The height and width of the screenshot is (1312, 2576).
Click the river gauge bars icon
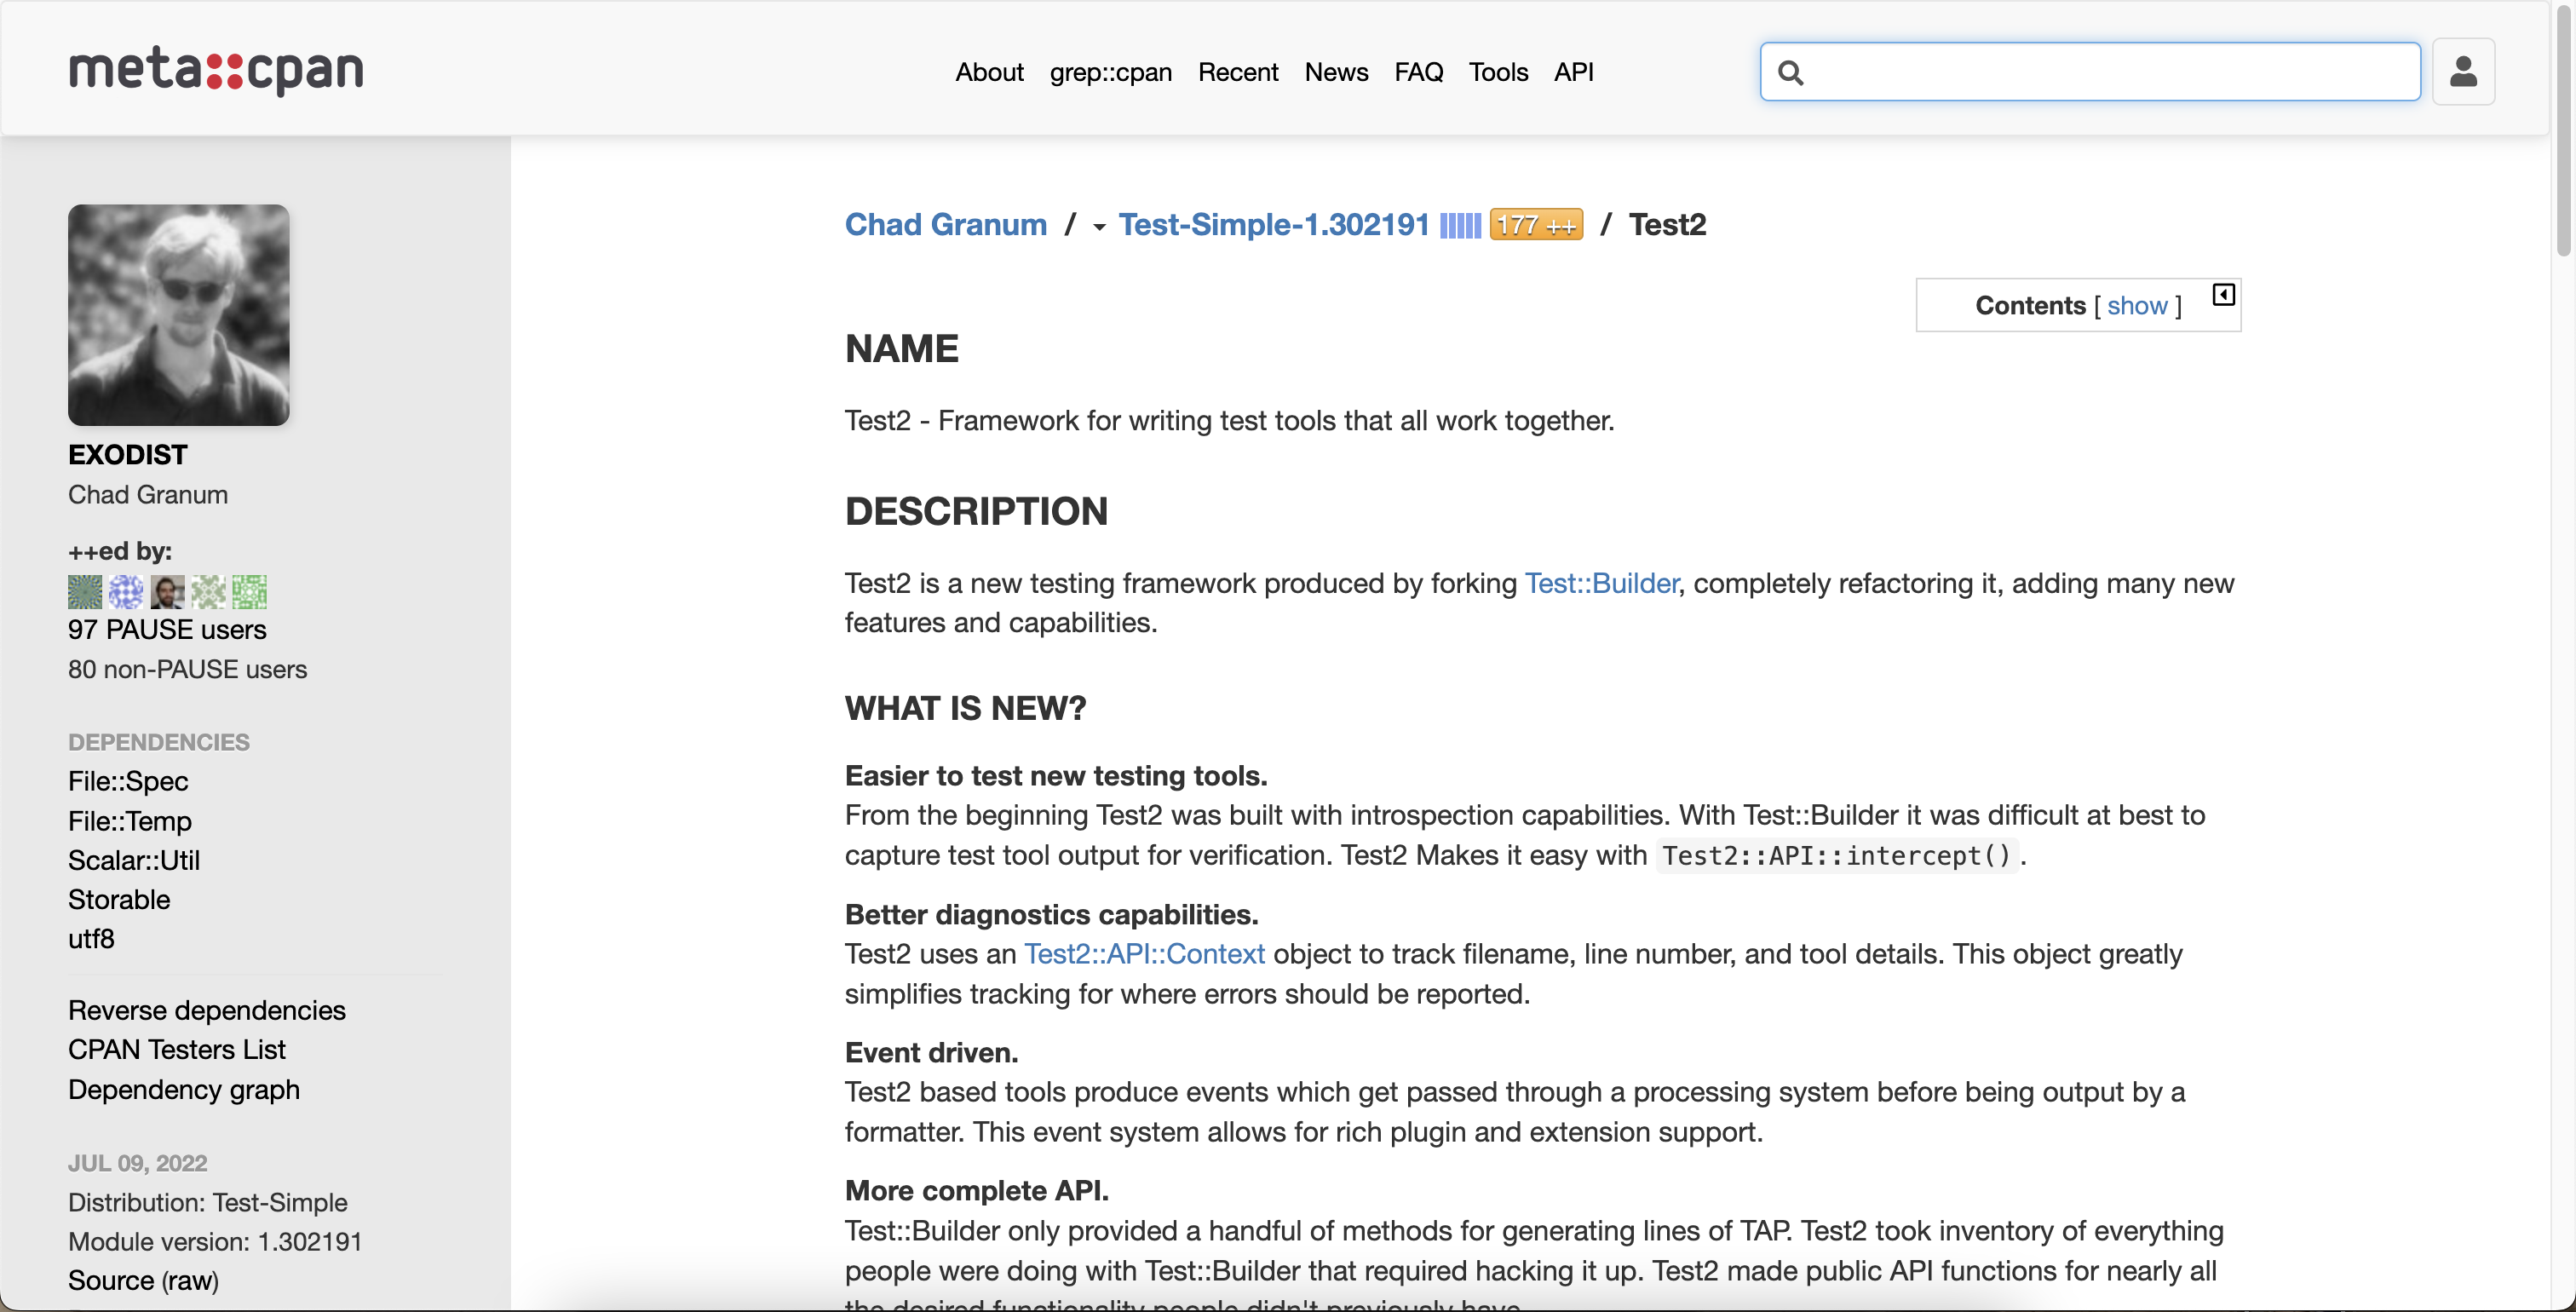[x=1460, y=226]
